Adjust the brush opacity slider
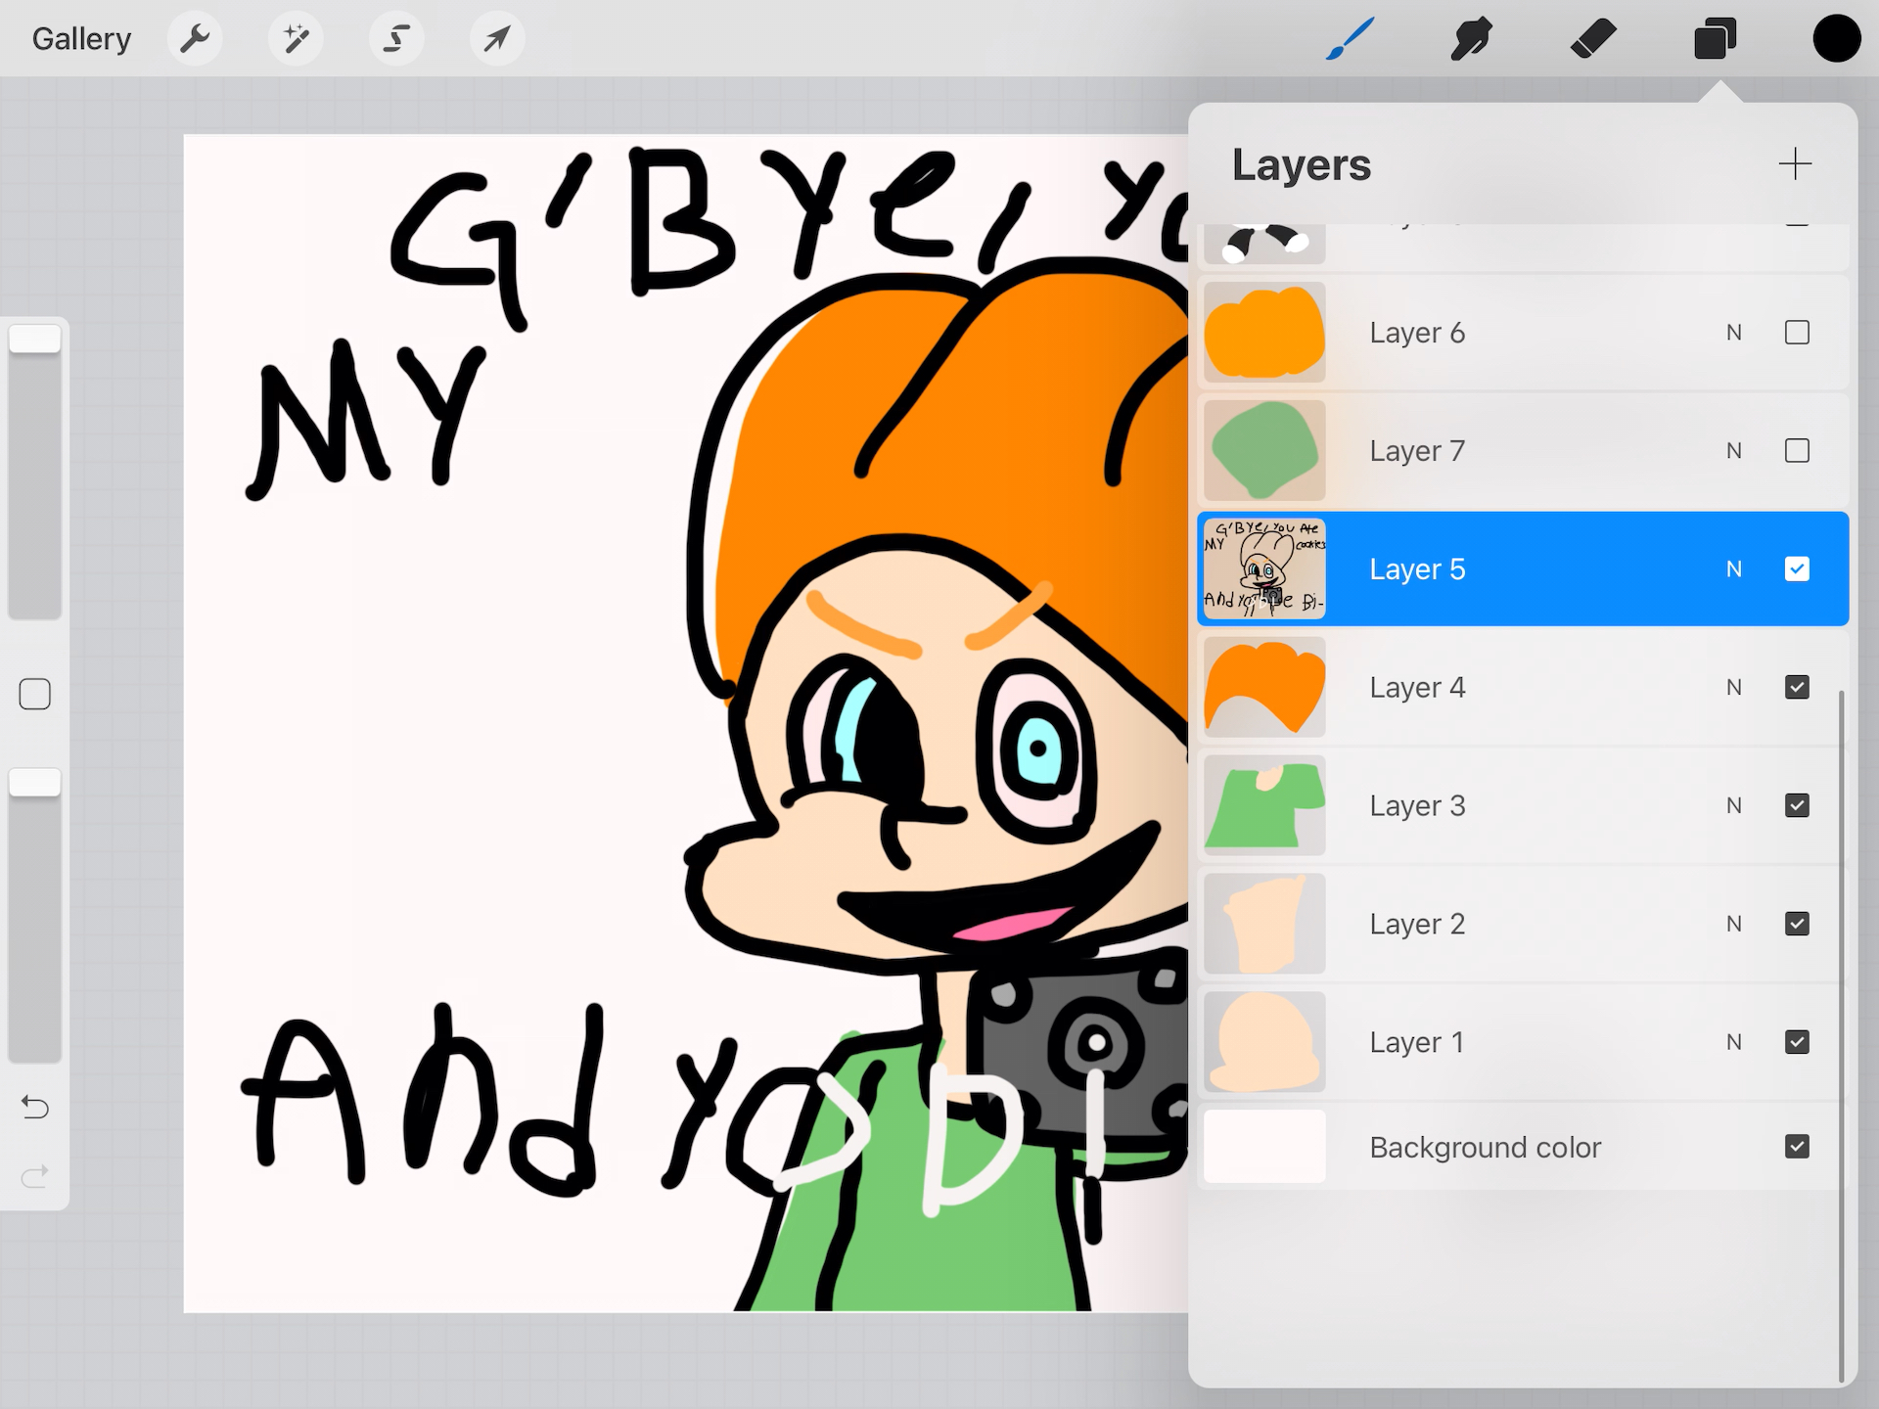 coord(35,914)
